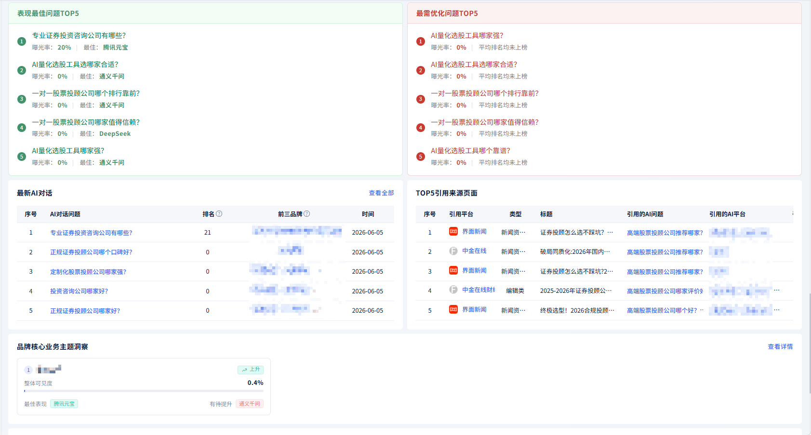Click blurred brand name on brand insight card
The height and width of the screenshot is (435, 811).
[49, 369]
